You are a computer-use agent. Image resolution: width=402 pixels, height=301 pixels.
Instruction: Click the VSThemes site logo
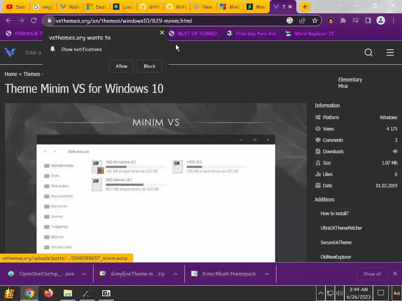(x=10, y=53)
